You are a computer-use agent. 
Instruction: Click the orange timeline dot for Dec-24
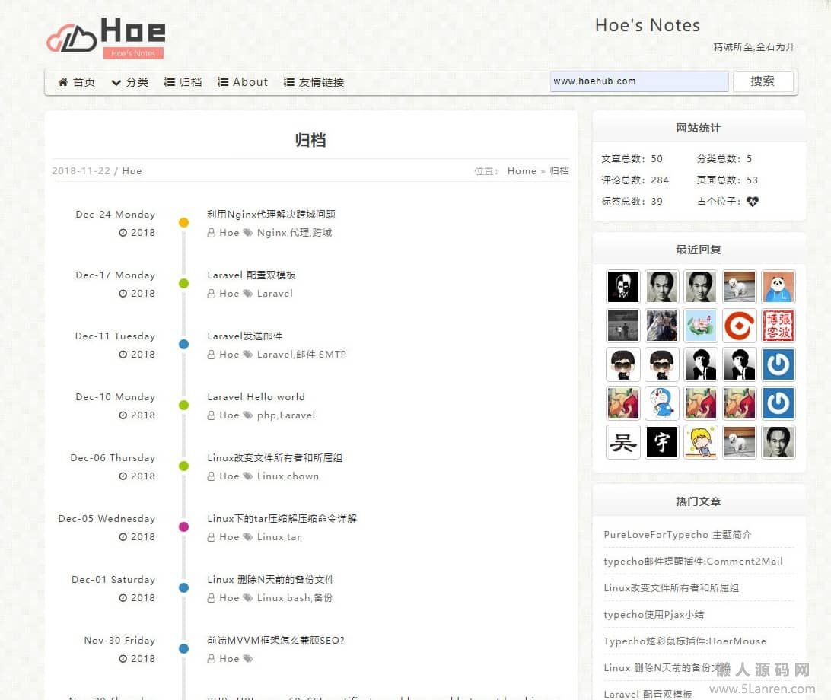184,223
